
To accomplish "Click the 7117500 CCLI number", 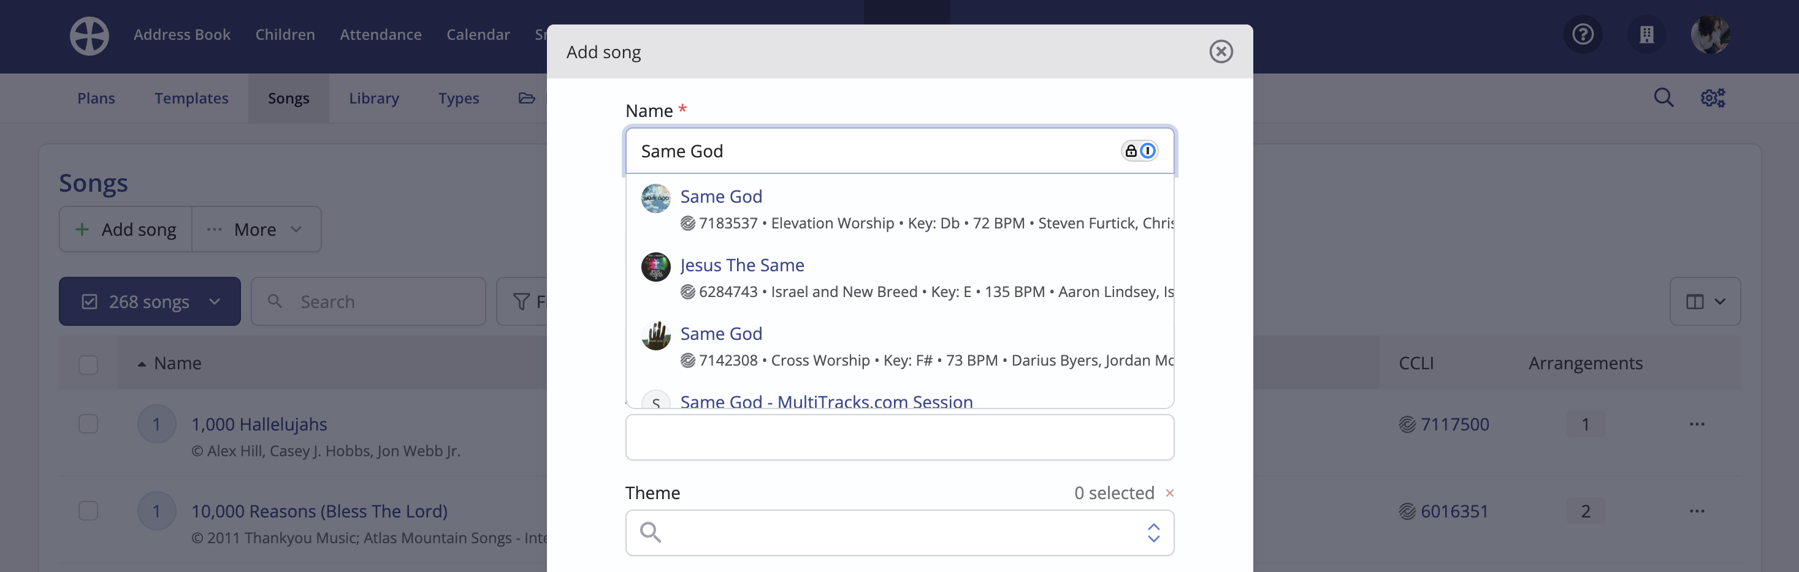I will click(x=1454, y=424).
